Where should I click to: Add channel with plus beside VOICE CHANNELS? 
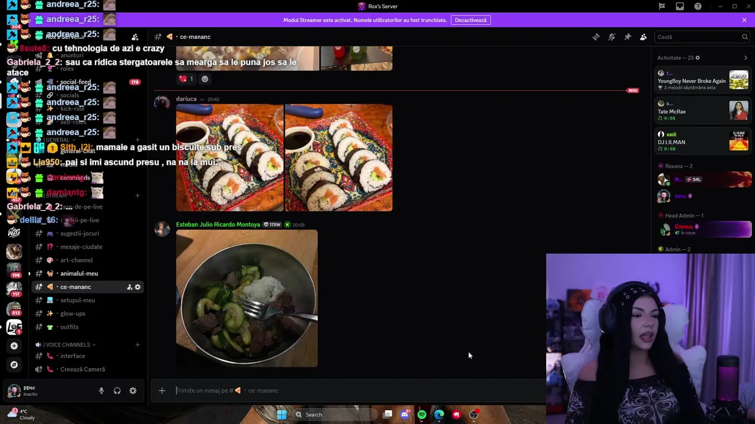(137, 344)
